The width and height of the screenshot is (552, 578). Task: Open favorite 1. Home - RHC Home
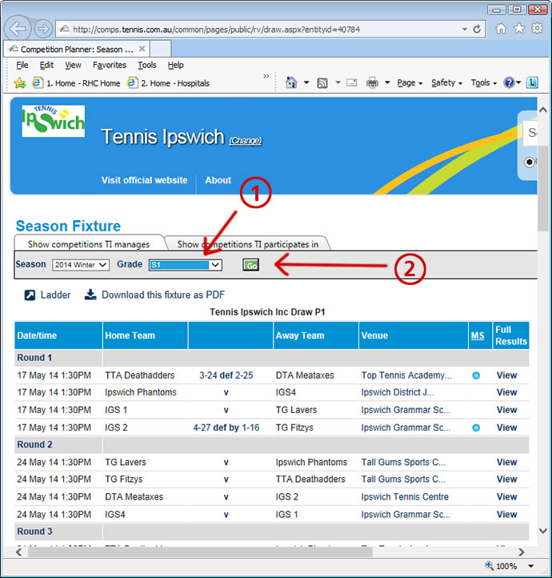tap(76, 83)
